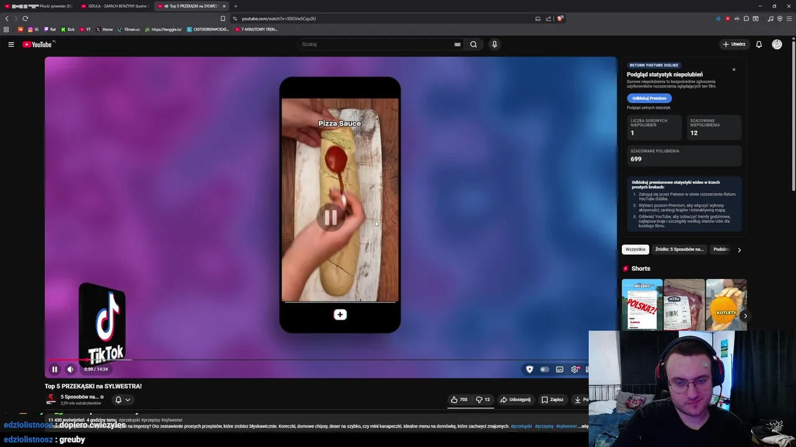This screenshot has width=796, height=447.
Task: Go to the YouTube home logo
Action: pyautogui.click(x=39, y=44)
